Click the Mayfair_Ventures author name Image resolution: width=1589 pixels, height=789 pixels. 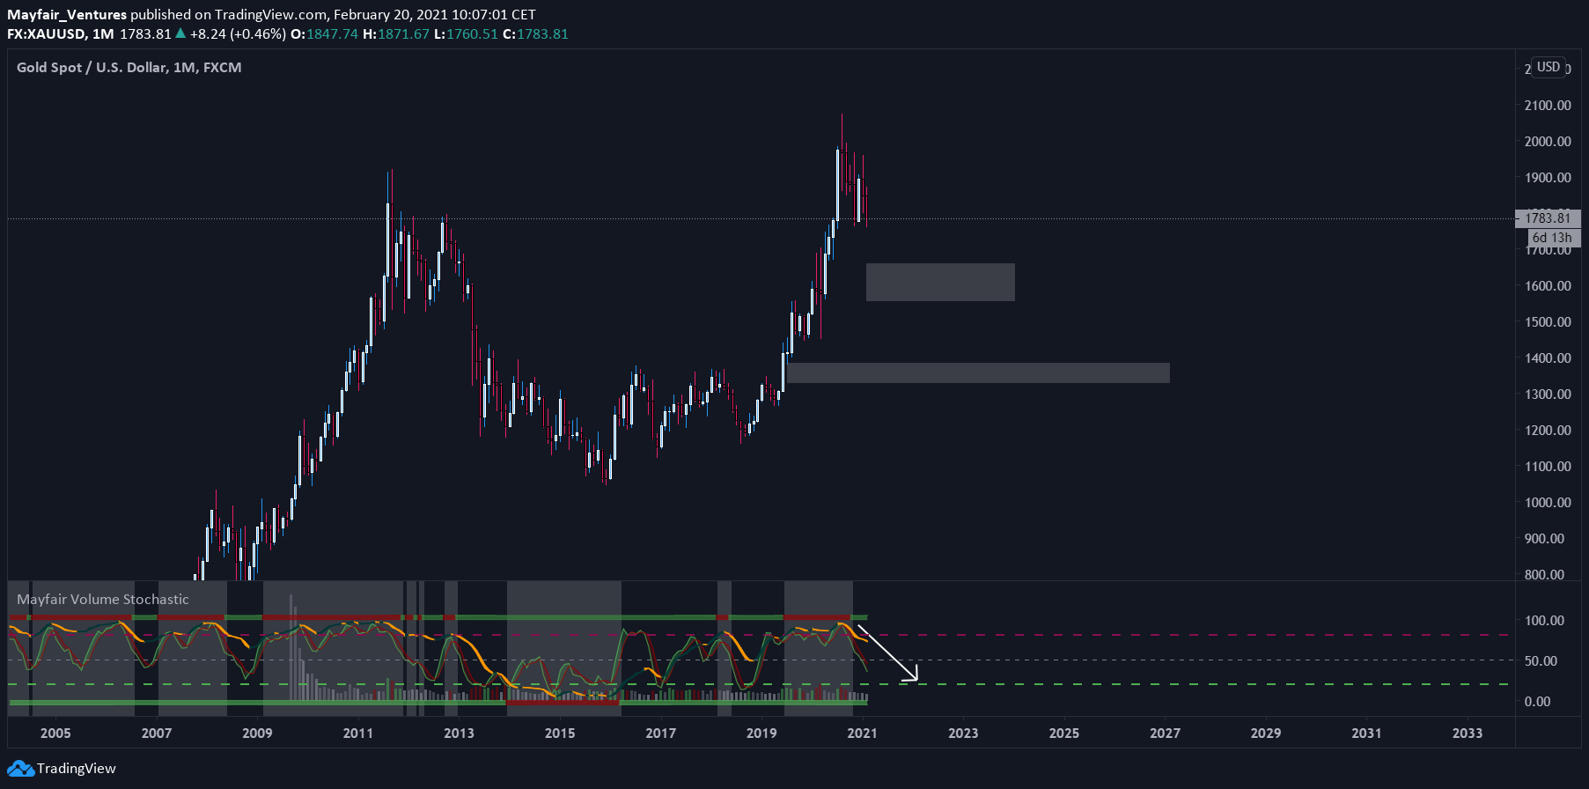click(x=67, y=15)
